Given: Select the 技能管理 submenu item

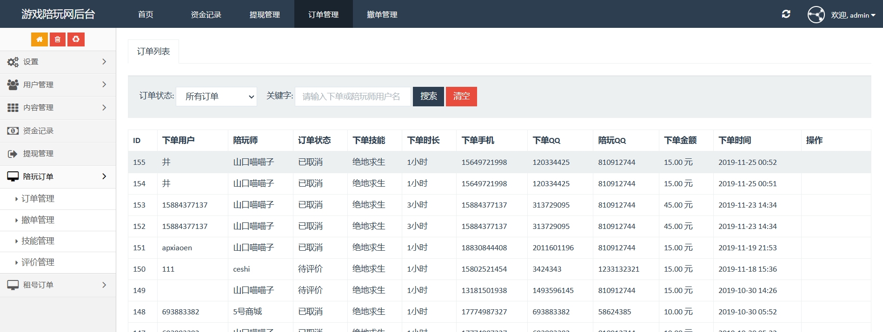Looking at the screenshot, I should 38,241.
